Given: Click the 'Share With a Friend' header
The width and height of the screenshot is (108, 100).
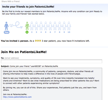Looking at the screenshot, I should click(x=11, y=1).
